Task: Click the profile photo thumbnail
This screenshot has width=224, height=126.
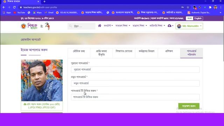Action: (42, 80)
